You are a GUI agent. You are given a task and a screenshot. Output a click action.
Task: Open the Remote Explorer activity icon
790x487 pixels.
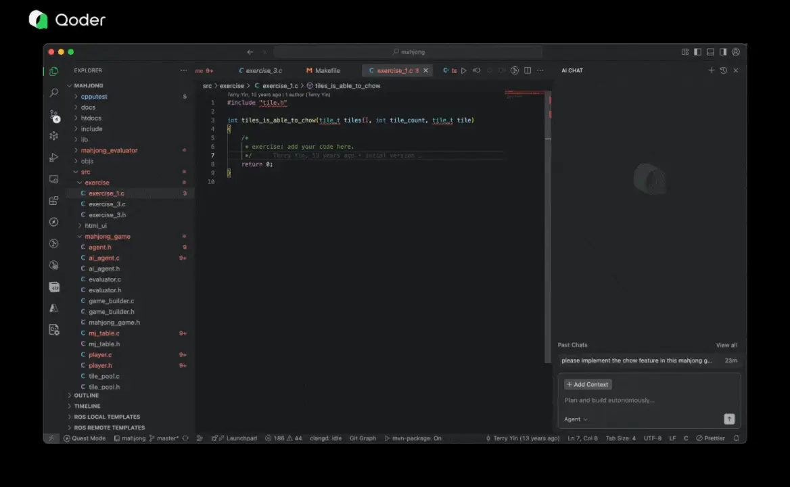54,179
